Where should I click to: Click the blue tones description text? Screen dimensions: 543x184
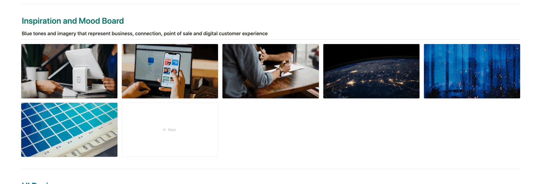[145, 34]
